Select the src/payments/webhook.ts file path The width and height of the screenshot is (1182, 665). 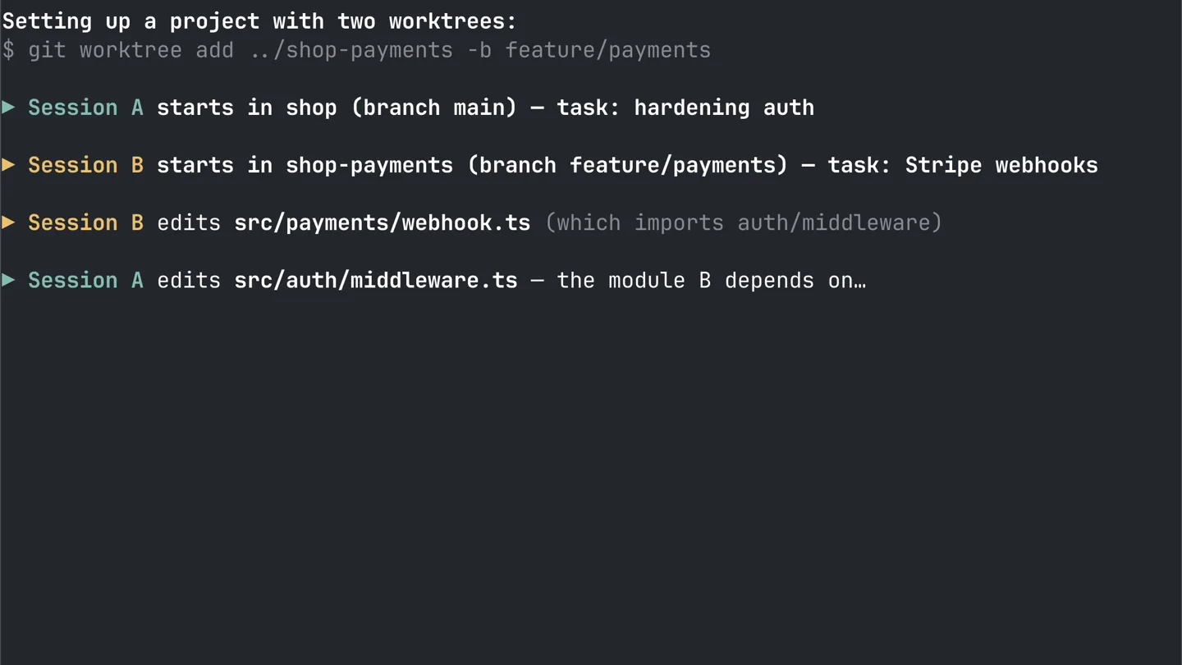click(383, 222)
